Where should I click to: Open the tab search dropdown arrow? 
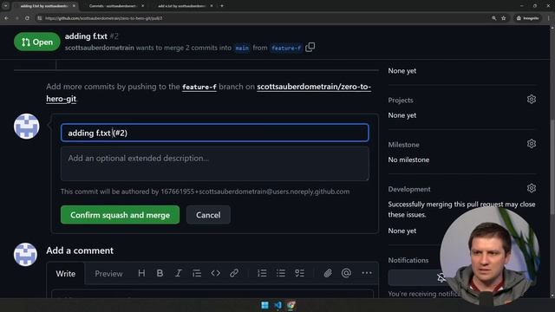coord(6,6)
